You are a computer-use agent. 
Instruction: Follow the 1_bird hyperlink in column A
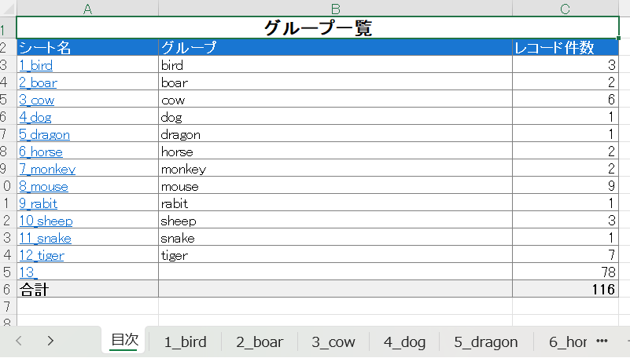click(35, 65)
